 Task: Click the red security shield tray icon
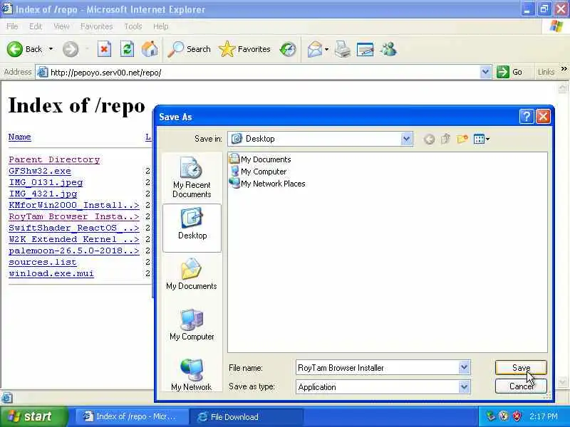517,416
